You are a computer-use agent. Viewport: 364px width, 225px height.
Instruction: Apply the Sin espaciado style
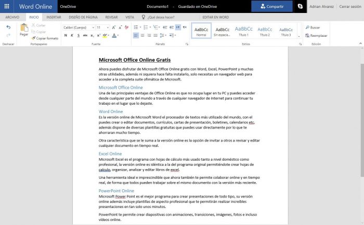(222, 31)
